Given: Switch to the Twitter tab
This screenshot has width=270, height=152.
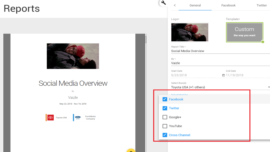Looking at the screenshot, I should tap(262, 5).
